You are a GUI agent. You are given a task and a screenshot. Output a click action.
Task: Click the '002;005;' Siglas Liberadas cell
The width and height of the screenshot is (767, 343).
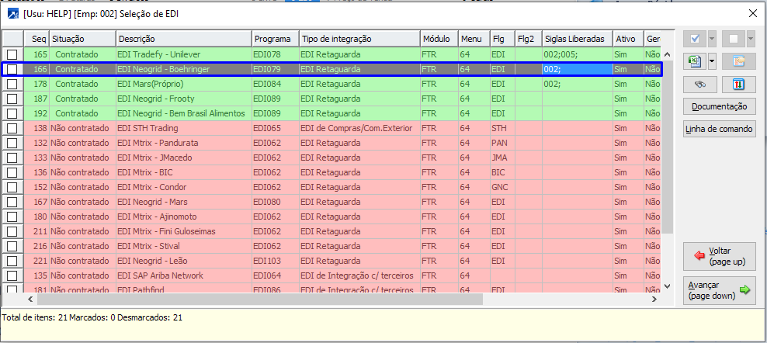578,54
